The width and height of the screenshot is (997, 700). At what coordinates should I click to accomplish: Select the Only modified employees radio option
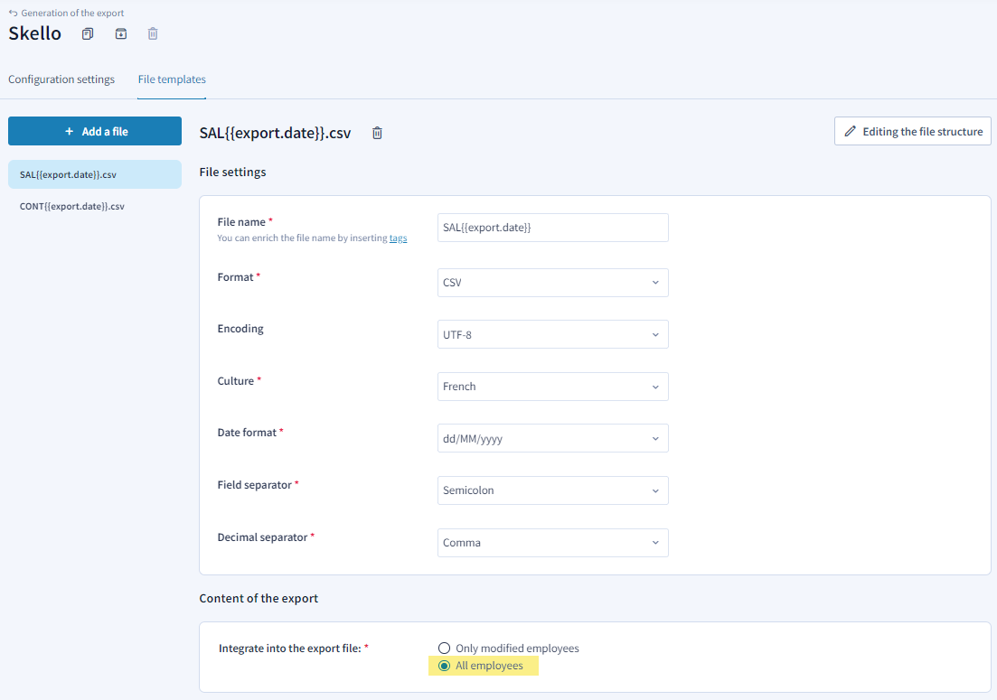pos(444,648)
